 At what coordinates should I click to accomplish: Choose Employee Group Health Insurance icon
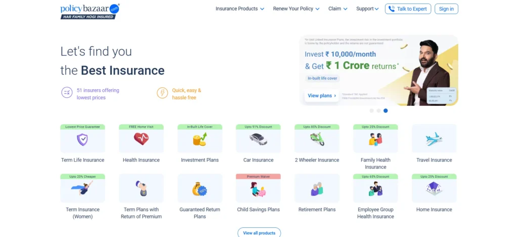375,189
